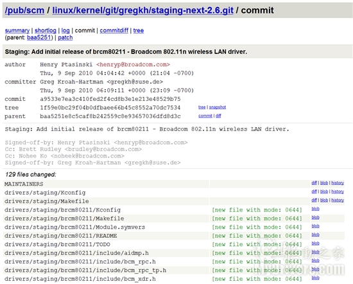Viewport: 353px width, 284px height.
Task: Open the /pub/scm breadcrumb link
Action: pos(24,10)
